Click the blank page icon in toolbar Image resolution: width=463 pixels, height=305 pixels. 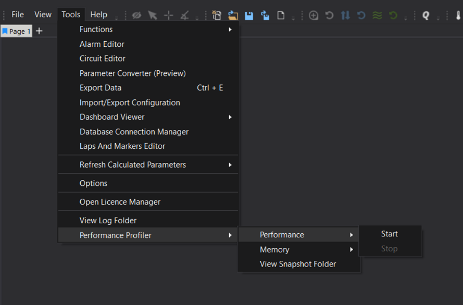point(281,15)
